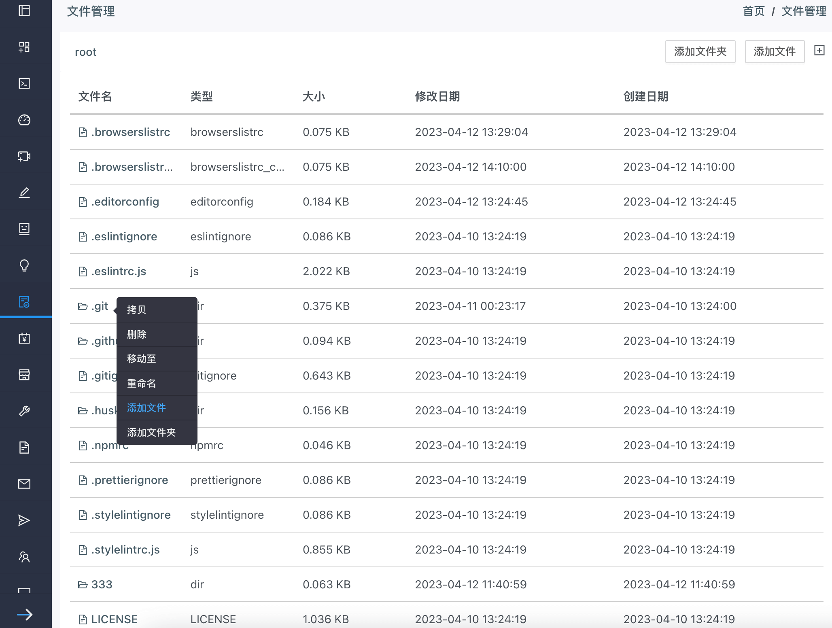
Task: Click the lightbulb icon in sidebar
Action: (24, 265)
